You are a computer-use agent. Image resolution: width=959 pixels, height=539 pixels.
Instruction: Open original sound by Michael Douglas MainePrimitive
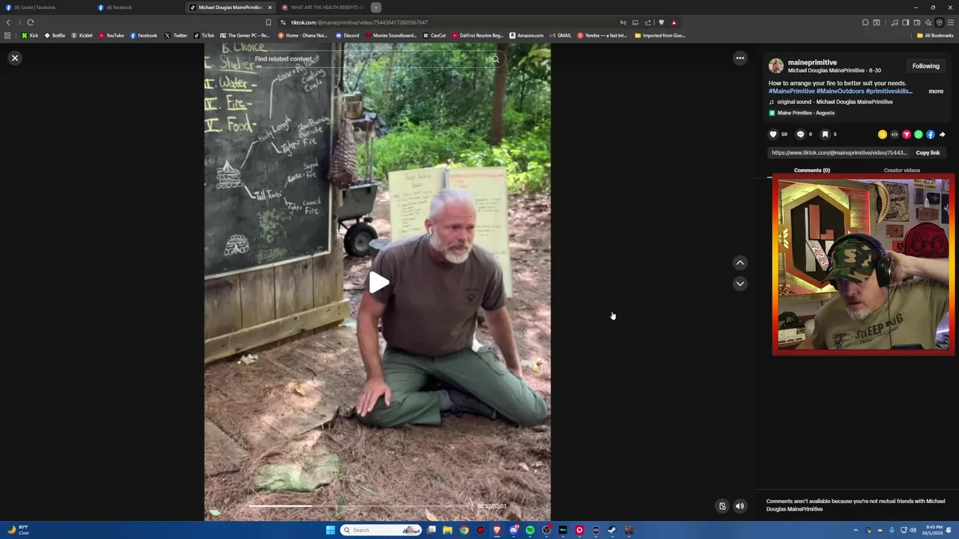click(x=835, y=102)
